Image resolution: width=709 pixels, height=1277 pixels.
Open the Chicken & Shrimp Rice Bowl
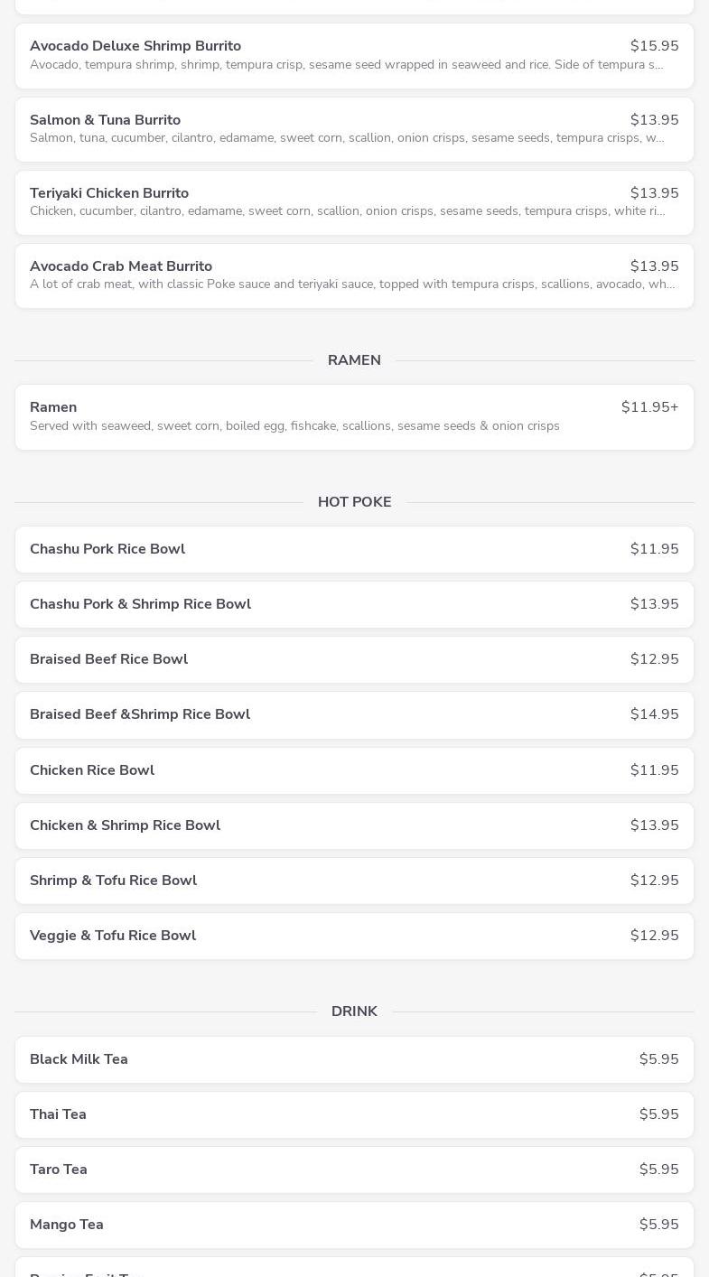354,825
